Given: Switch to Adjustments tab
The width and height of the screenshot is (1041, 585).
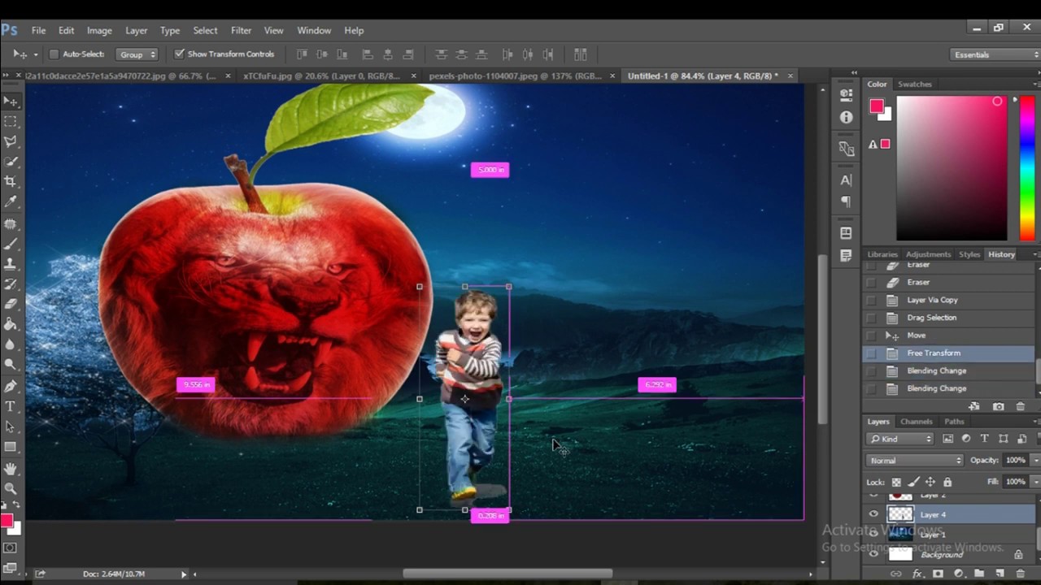Looking at the screenshot, I should click(928, 255).
